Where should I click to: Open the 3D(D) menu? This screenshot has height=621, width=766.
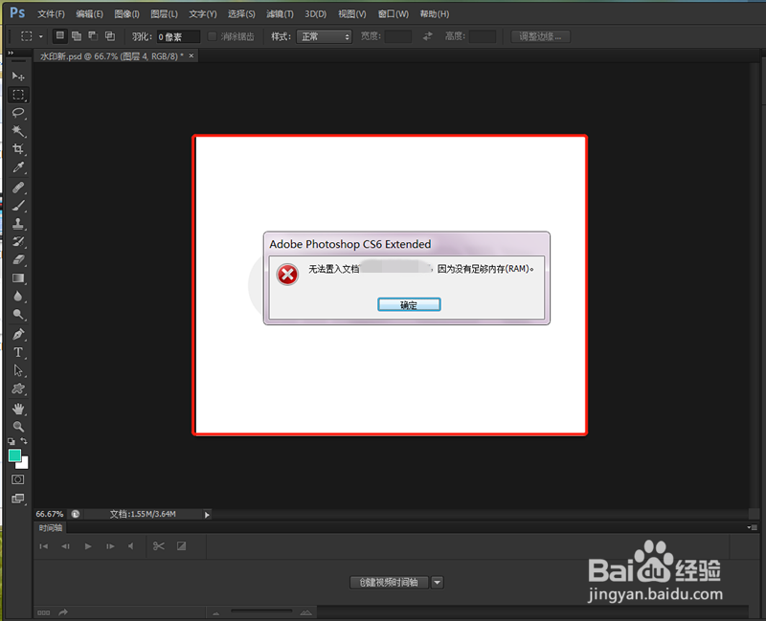316,14
